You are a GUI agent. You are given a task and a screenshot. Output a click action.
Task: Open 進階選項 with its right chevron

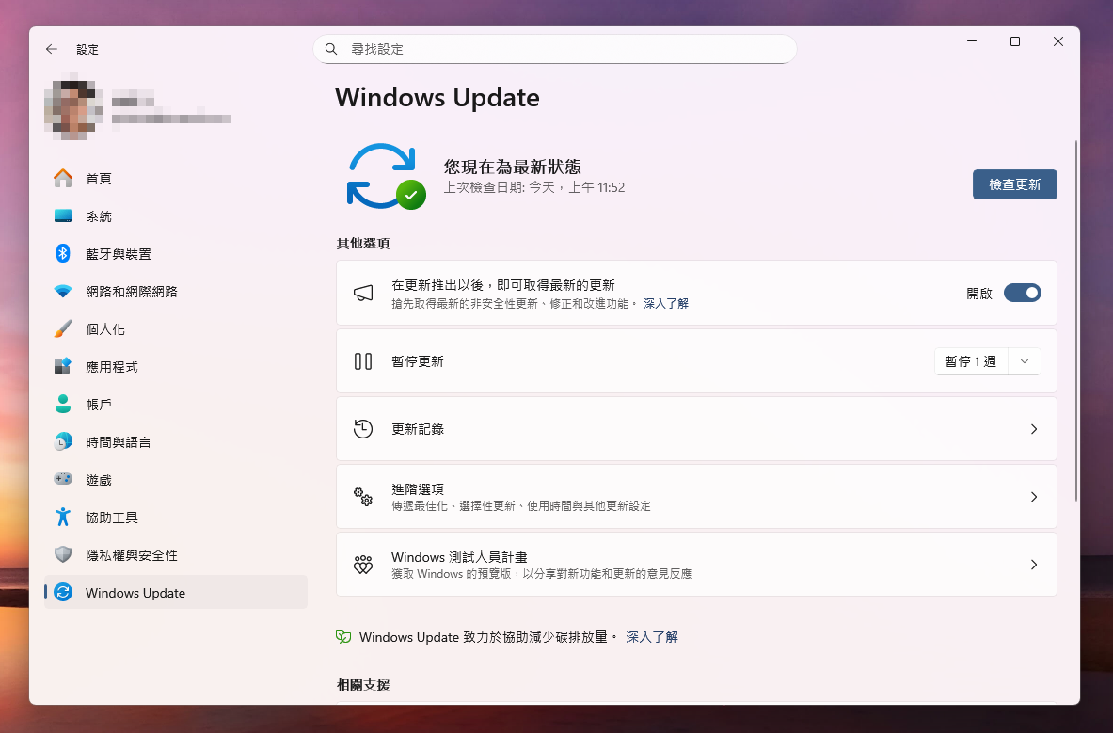1033,497
